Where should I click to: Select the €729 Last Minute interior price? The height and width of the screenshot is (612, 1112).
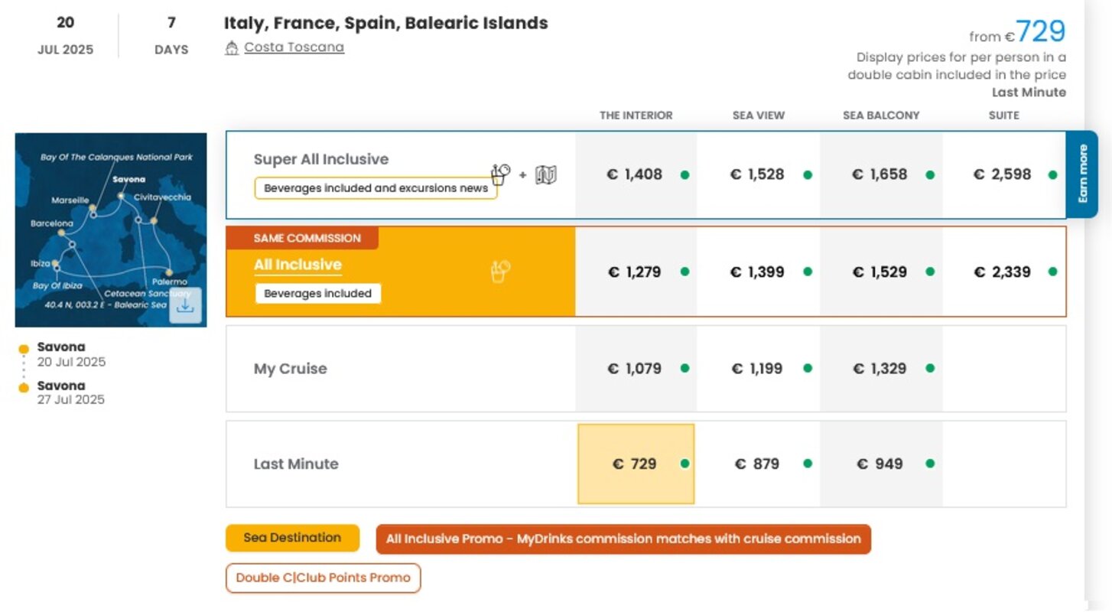coord(636,464)
